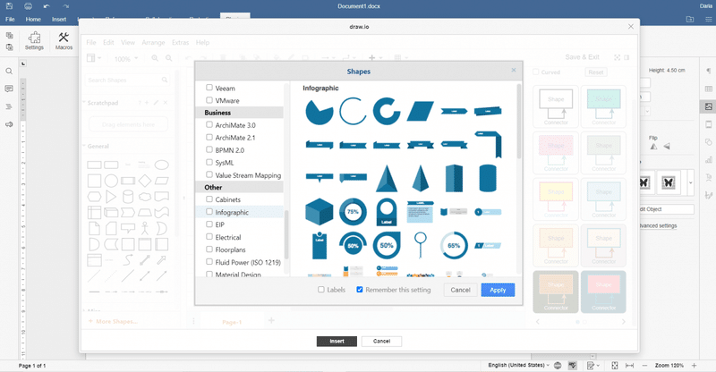Click Cancel in the draw.io window

pyautogui.click(x=381, y=341)
